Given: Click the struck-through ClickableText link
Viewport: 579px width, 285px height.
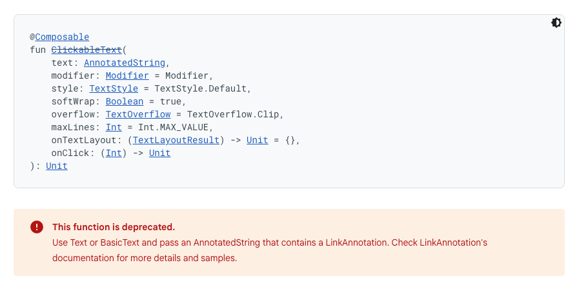Looking at the screenshot, I should point(86,50).
